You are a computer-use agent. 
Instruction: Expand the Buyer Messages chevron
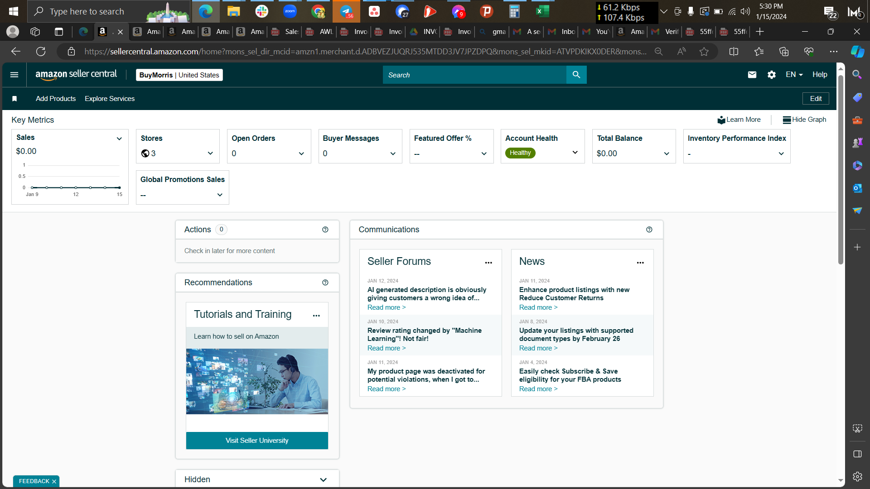[x=393, y=154]
